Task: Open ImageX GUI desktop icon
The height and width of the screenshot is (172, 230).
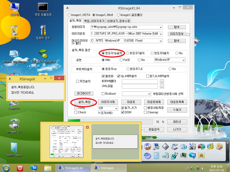Action: pos(14,126)
